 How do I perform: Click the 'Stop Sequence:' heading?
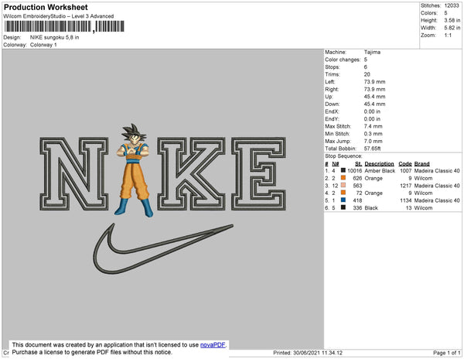343,156
